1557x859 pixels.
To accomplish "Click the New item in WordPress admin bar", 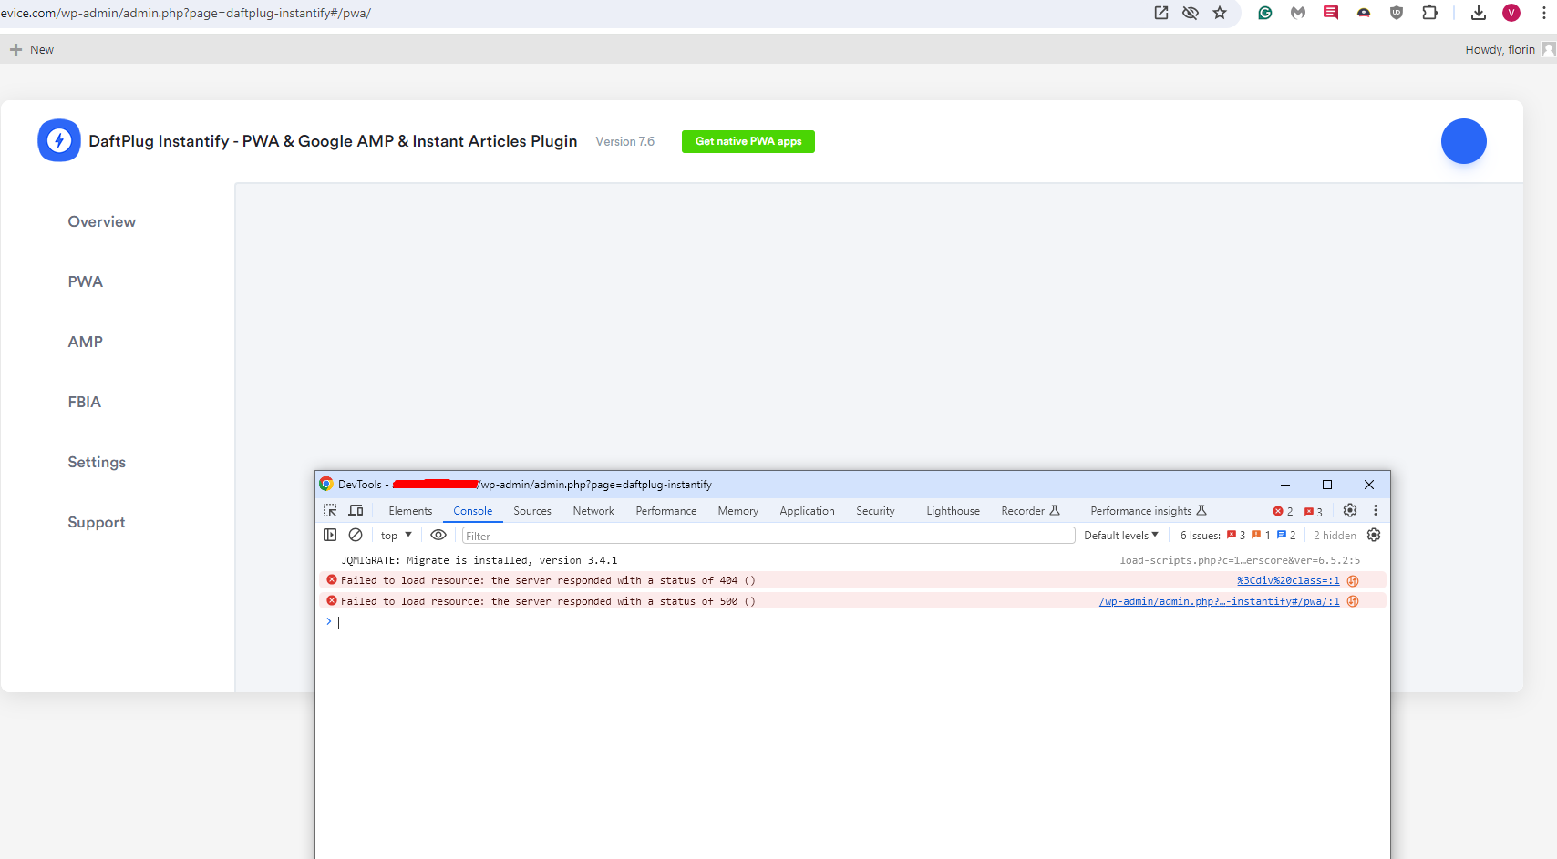I will pos(32,49).
